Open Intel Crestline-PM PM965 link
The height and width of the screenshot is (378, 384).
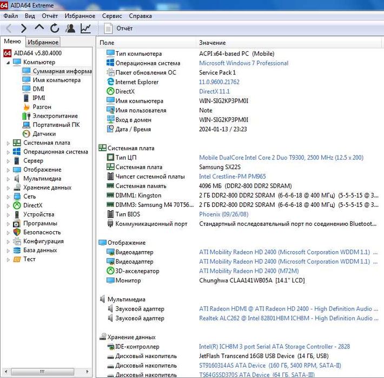(233, 176)
